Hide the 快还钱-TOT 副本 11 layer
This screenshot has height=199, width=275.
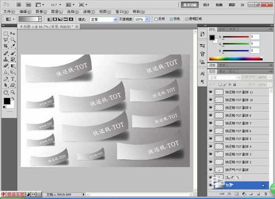[211, 92]
